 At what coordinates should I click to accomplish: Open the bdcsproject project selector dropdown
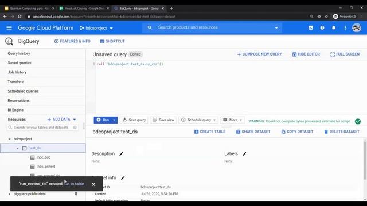[96, 28]
